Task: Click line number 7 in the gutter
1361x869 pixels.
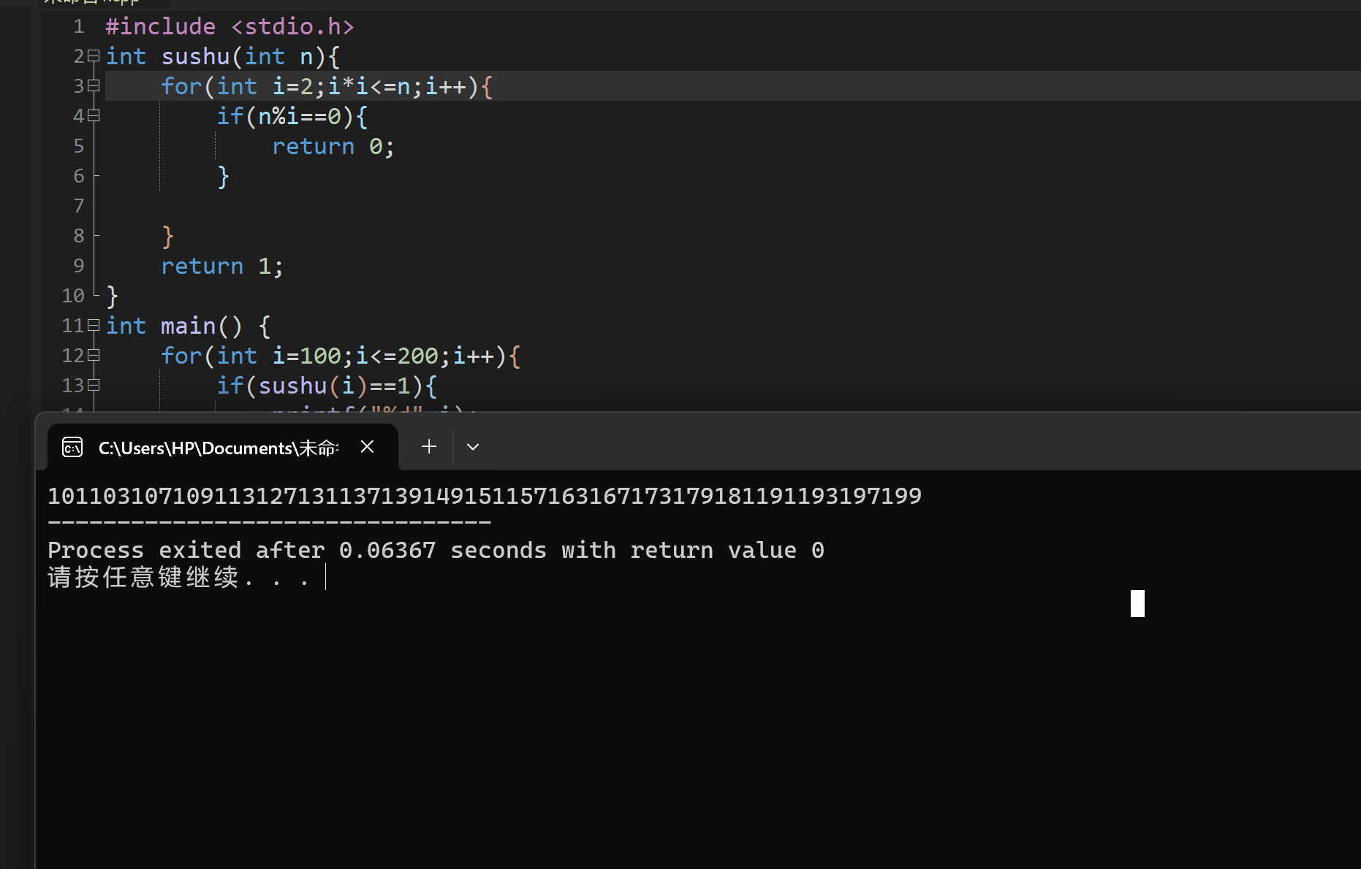Action: coord(78,206)
